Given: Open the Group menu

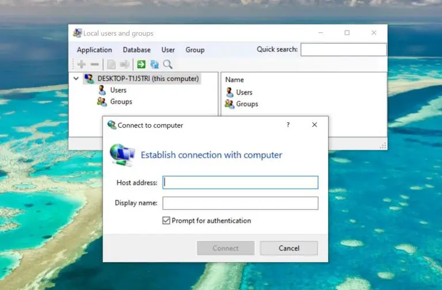Looking at the screenshot, I should pyautogui.click(x=195, y=50).
